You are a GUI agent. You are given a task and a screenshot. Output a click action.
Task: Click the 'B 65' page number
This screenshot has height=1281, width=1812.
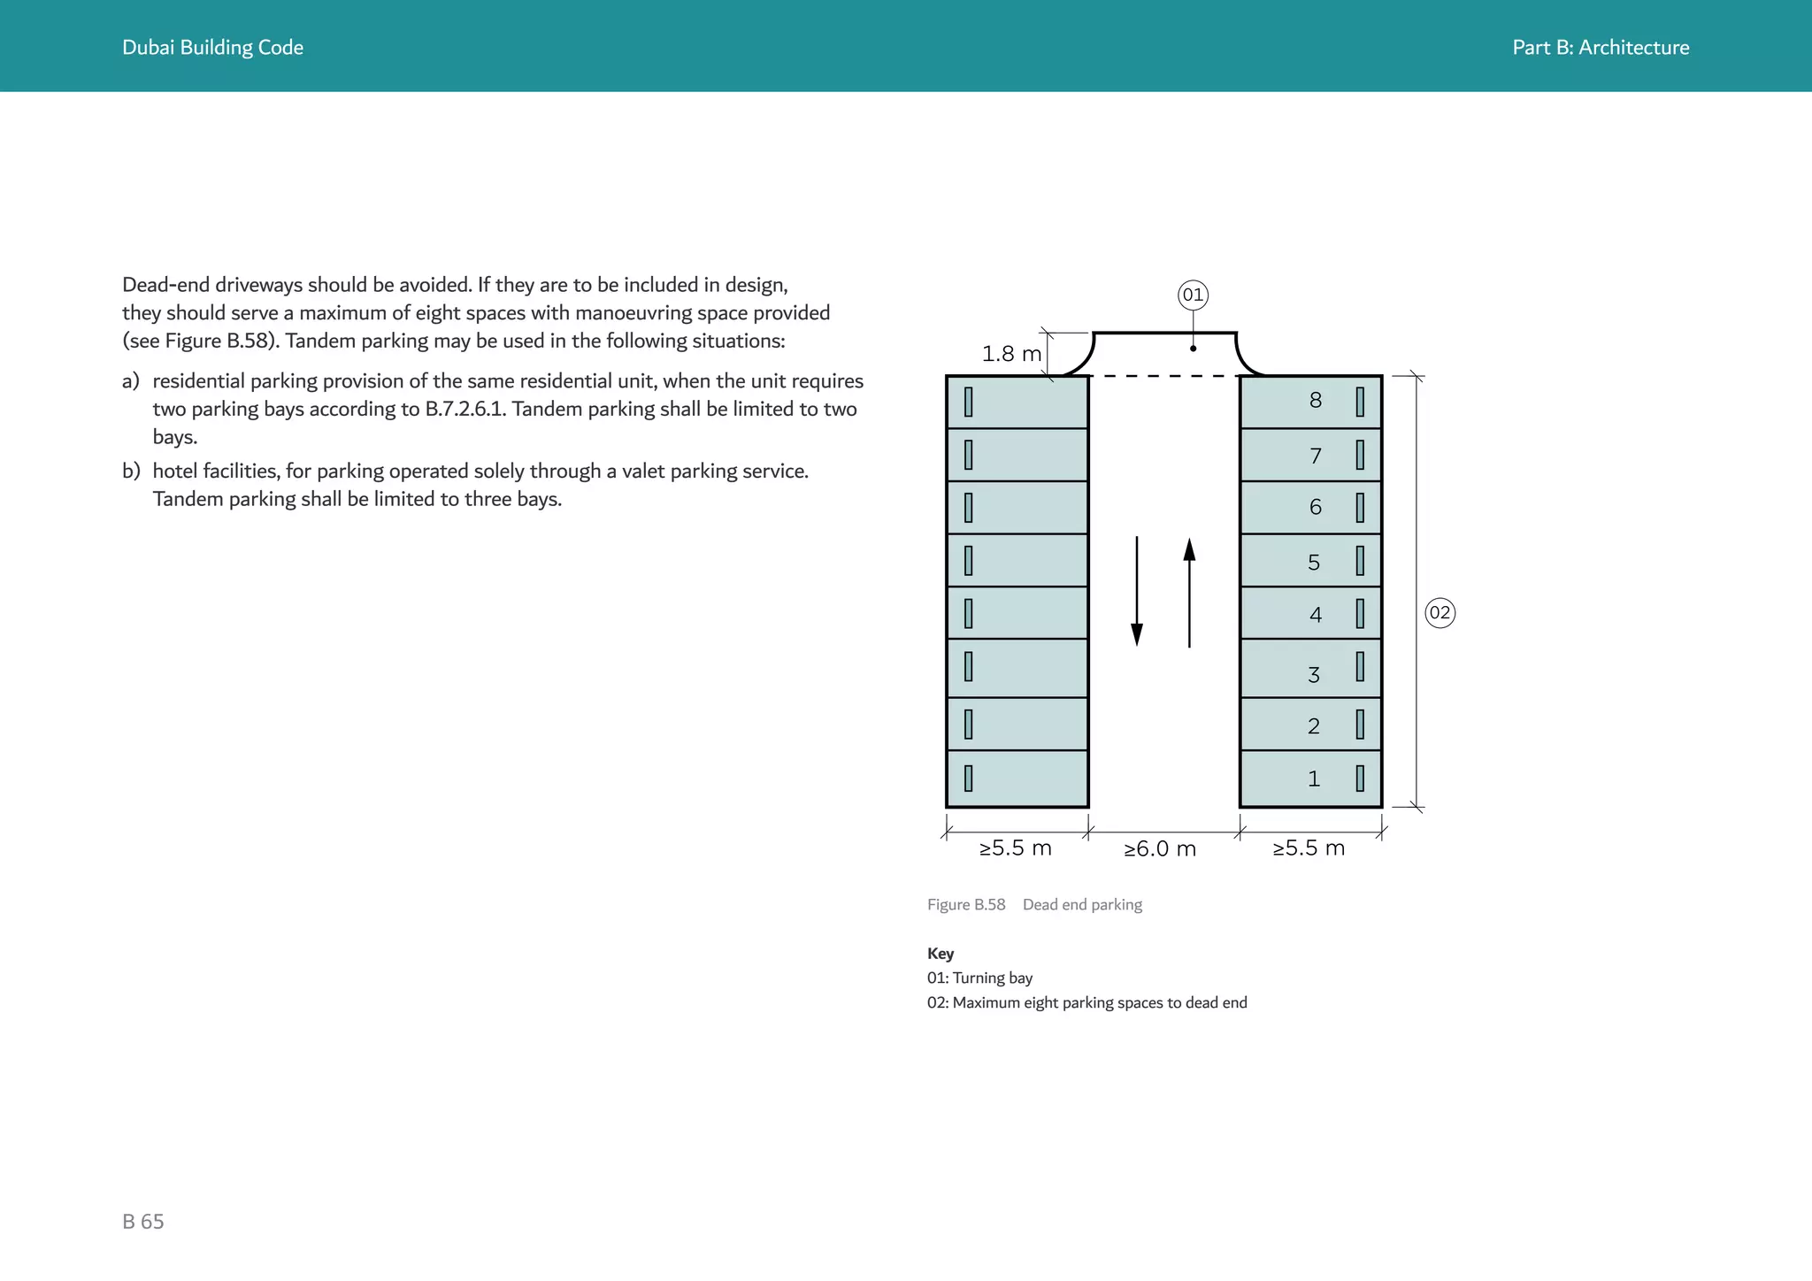click(x=143, y=1222)
